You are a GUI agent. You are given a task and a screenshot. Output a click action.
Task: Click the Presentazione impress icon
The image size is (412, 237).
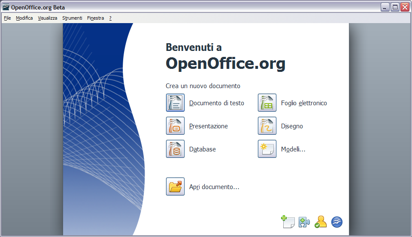(175, 126)
